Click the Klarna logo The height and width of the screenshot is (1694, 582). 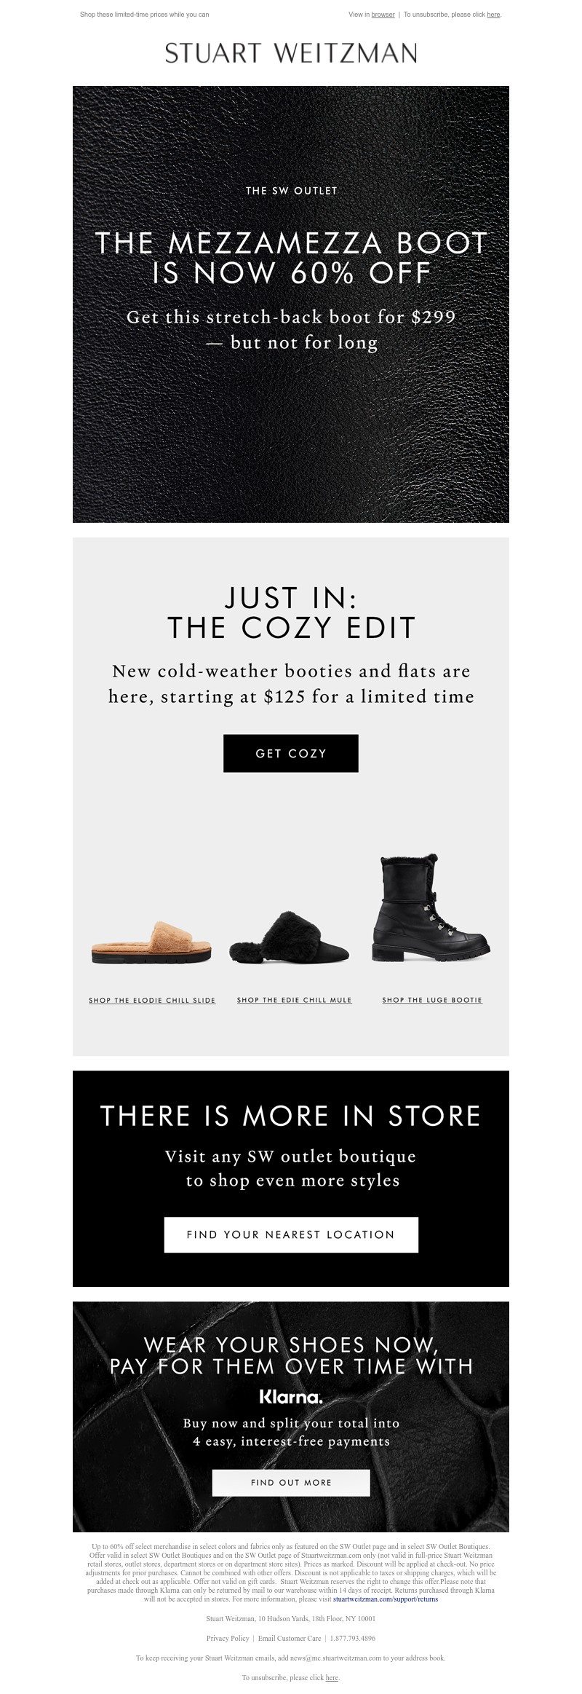point(291,1397)
